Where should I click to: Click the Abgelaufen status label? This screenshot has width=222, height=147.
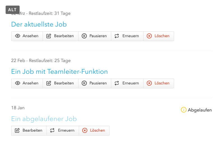click(x=200, y=110)
